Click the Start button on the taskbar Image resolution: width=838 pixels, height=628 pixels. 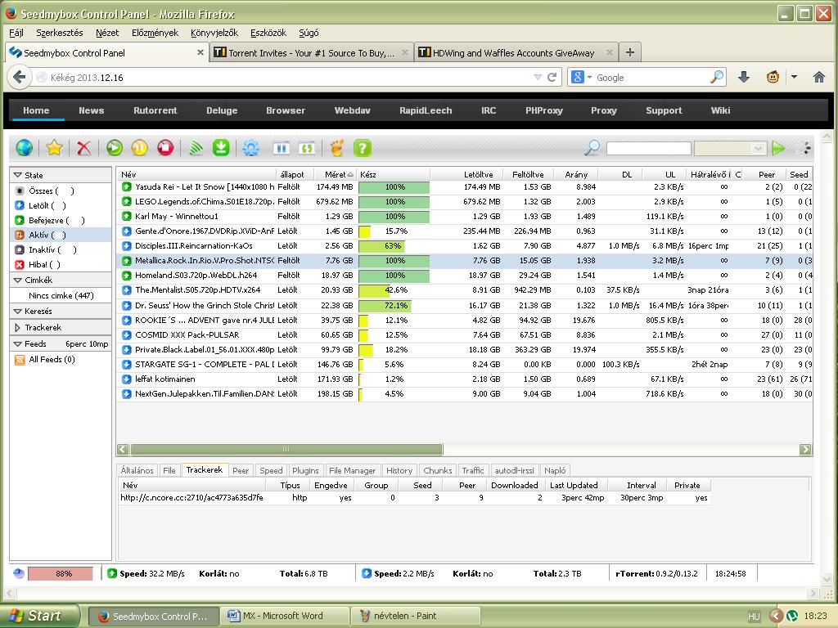pos(40,616)
